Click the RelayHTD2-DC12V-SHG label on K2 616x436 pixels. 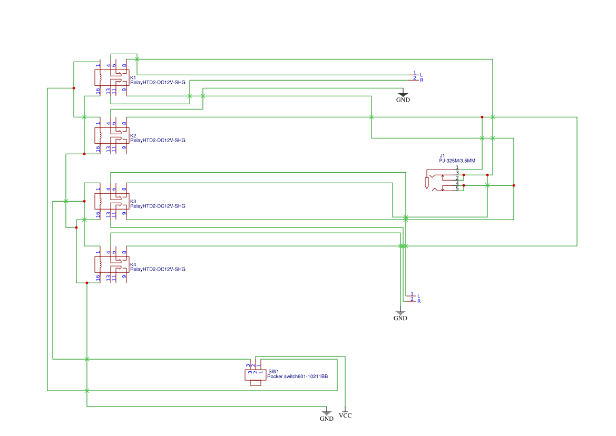coord(158,140)
